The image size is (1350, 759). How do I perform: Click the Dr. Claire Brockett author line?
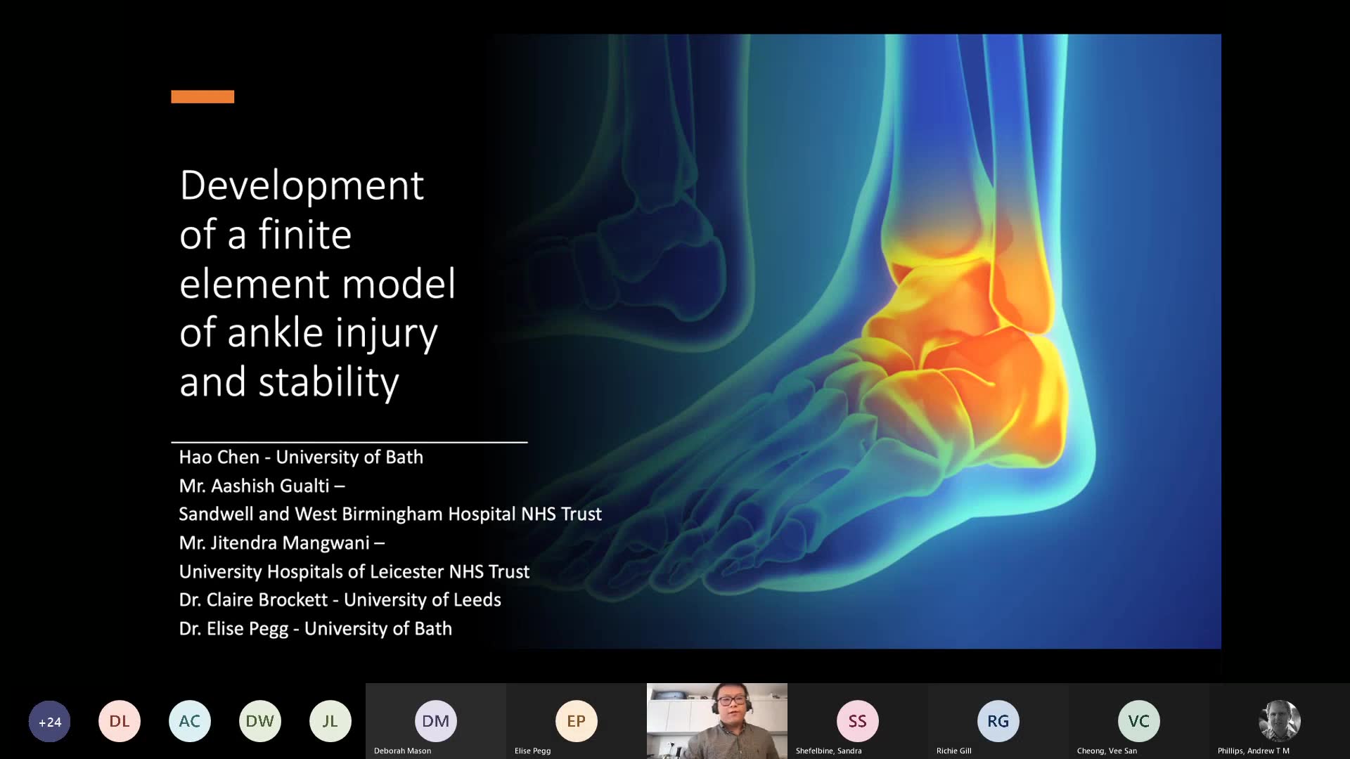(x=340, y=600)
